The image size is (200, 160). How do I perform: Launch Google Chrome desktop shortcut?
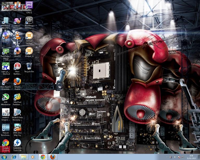[6, 145]
